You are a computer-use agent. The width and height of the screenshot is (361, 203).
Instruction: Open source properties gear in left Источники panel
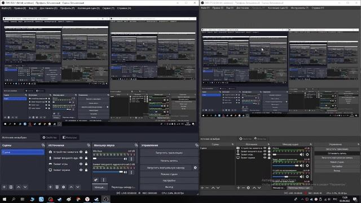click(x=64, y=187)
